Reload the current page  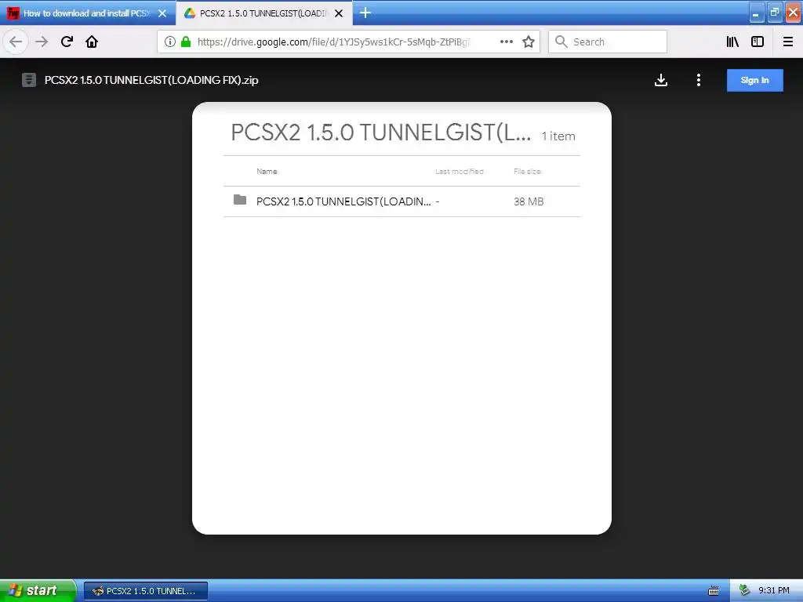click(67, 42)
